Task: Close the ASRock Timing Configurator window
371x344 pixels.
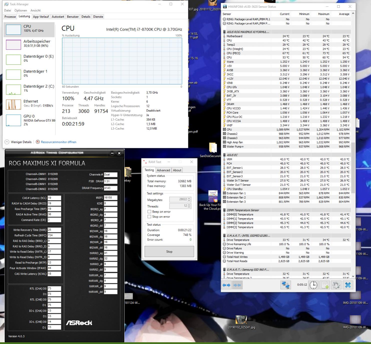Action: (119, 153)
